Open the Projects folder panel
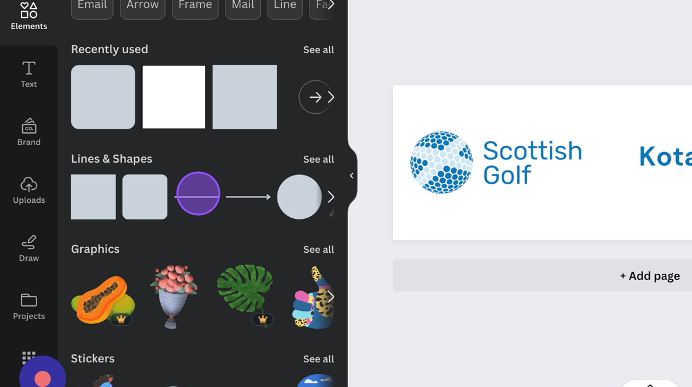The width and height of the screenshot is (692, 387). [28, 306]
